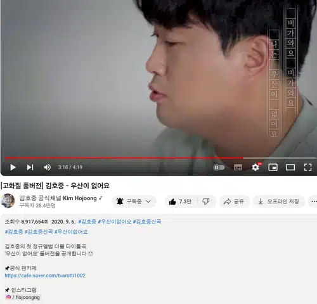Switch to theater mode view

[290, 167]
